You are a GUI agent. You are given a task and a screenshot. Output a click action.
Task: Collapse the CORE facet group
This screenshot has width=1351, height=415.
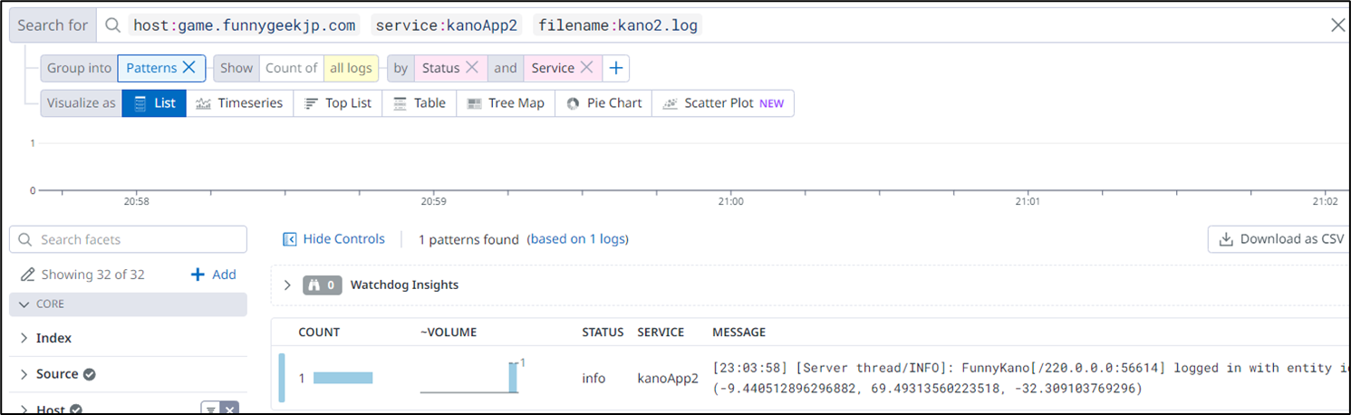(x=128, y=304)
